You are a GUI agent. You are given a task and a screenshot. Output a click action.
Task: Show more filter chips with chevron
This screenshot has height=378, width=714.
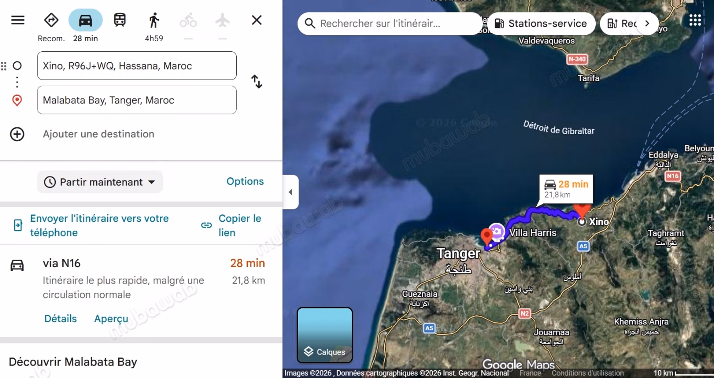[647, 23]
